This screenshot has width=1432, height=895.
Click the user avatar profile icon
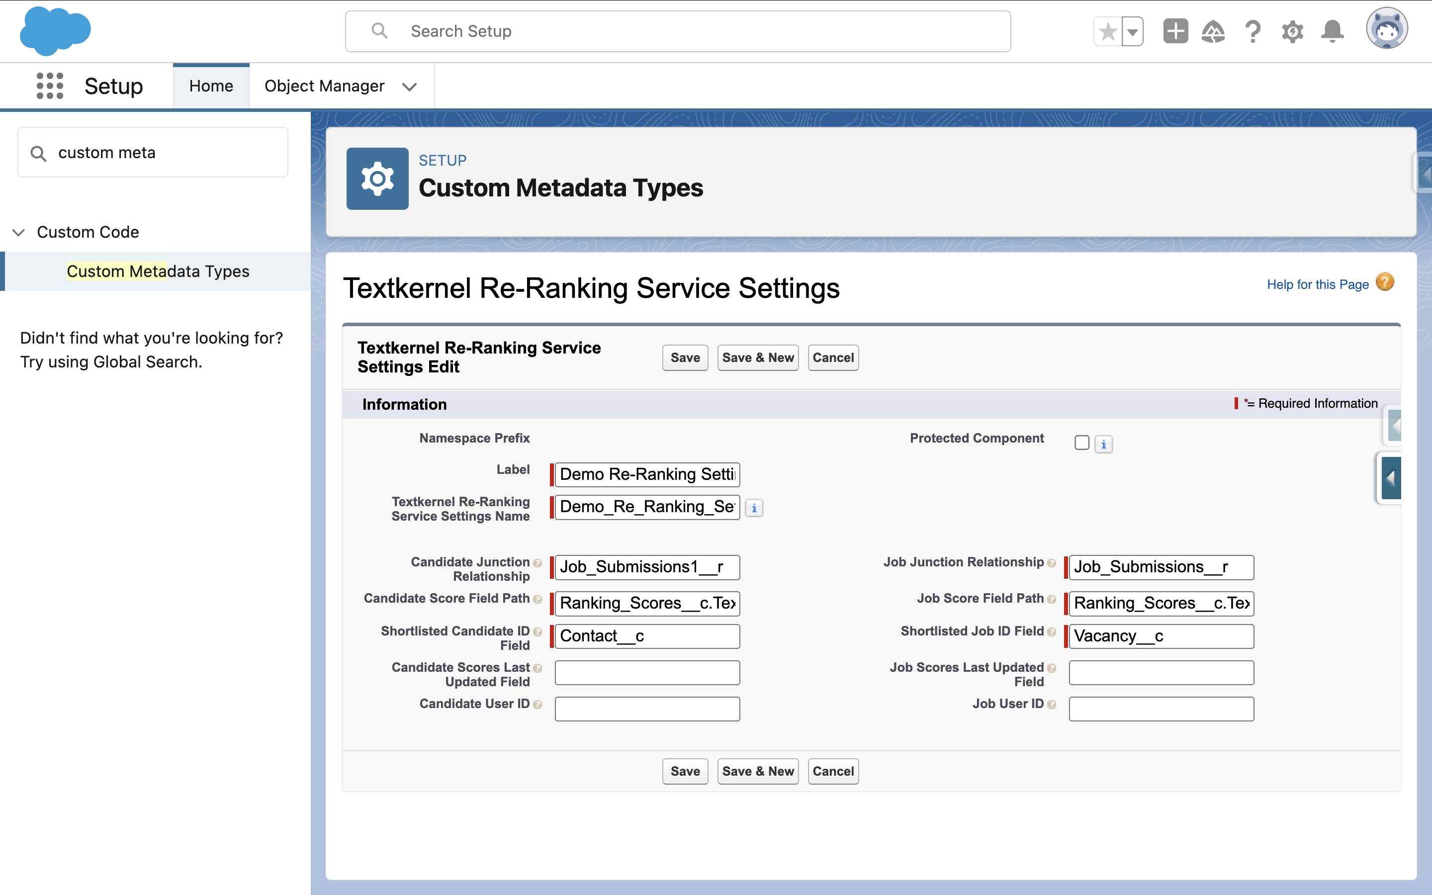[1388, 31]
